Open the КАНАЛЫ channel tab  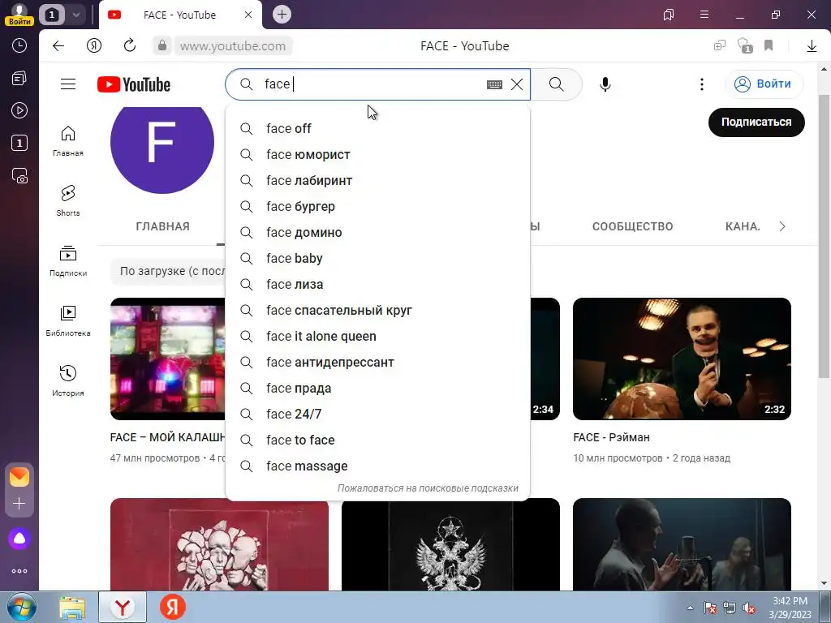[742, 227]
